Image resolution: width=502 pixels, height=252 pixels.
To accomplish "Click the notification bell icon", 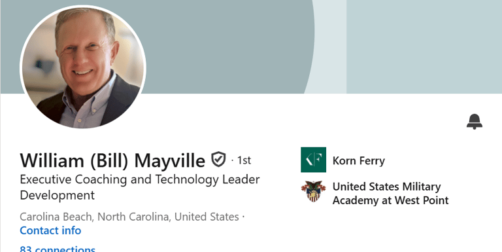I will (474, 122).
